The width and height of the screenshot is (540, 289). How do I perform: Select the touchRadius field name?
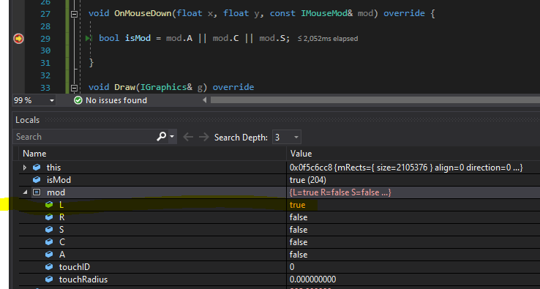[83, 279]
